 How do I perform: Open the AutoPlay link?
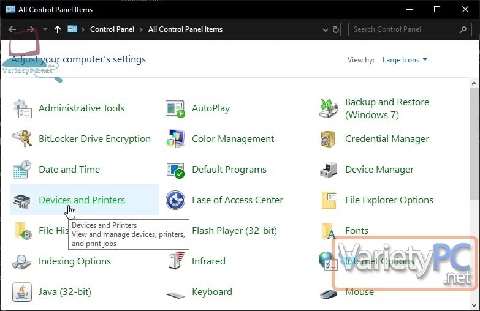211,108
